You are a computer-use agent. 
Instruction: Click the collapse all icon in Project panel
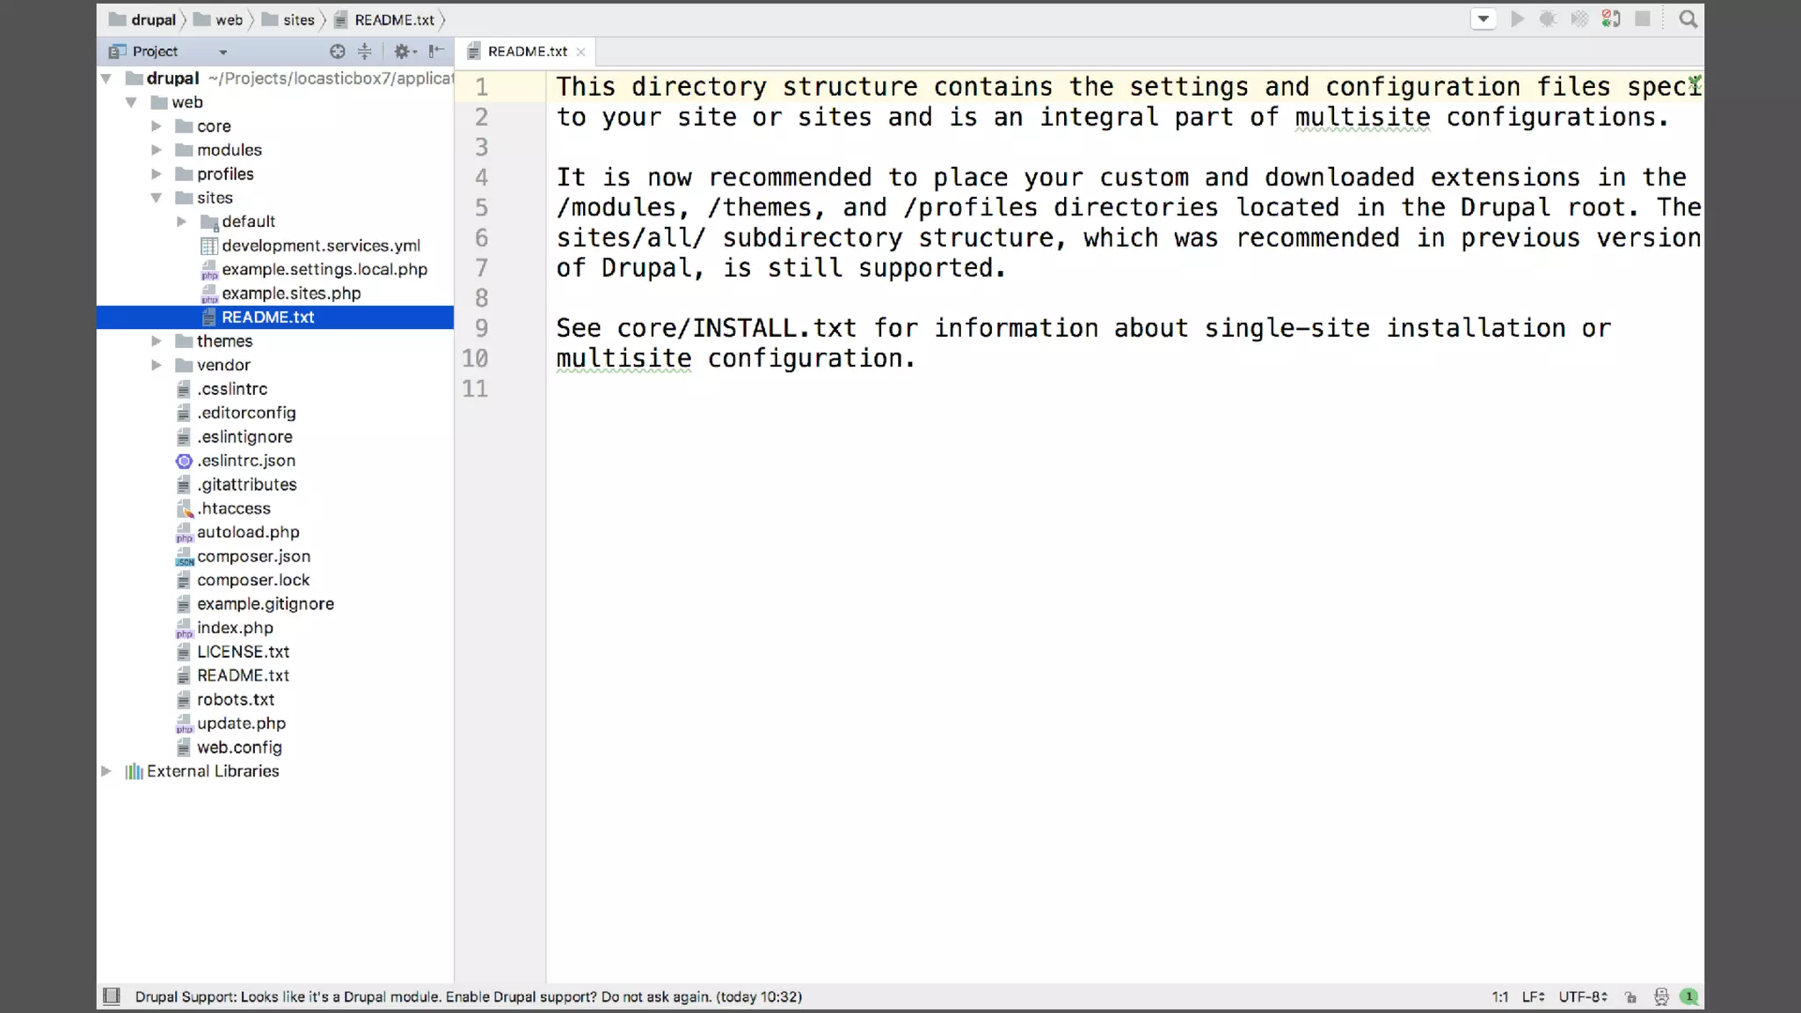(365, 52)
